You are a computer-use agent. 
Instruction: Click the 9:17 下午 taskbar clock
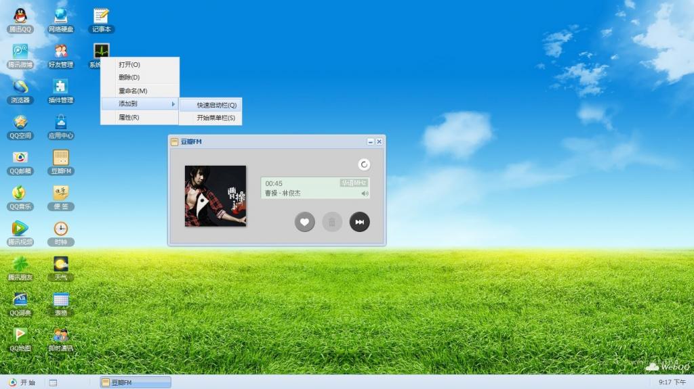(672, 382)
